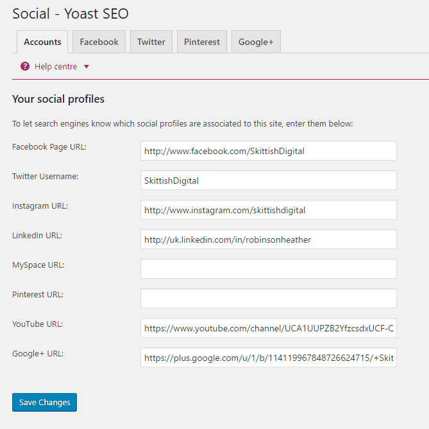Click the empty Pinterest URL field

click(x=269, y=299)
